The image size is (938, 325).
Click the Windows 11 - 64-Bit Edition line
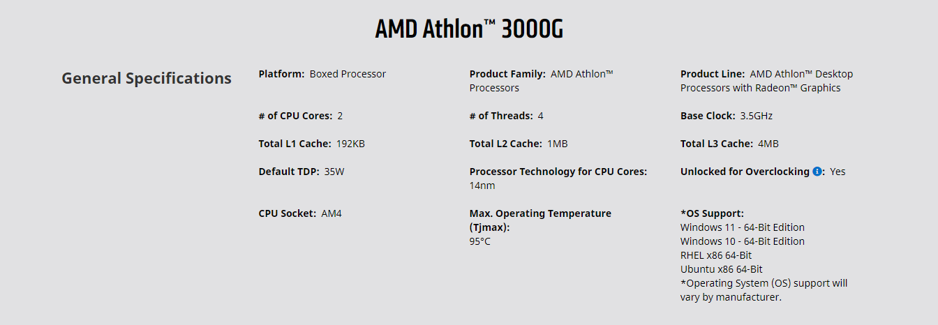[x=743, y=227]
